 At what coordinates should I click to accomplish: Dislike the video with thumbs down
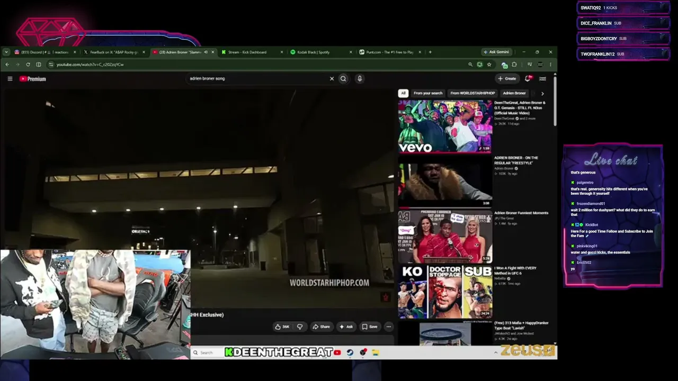click(300, 326)
